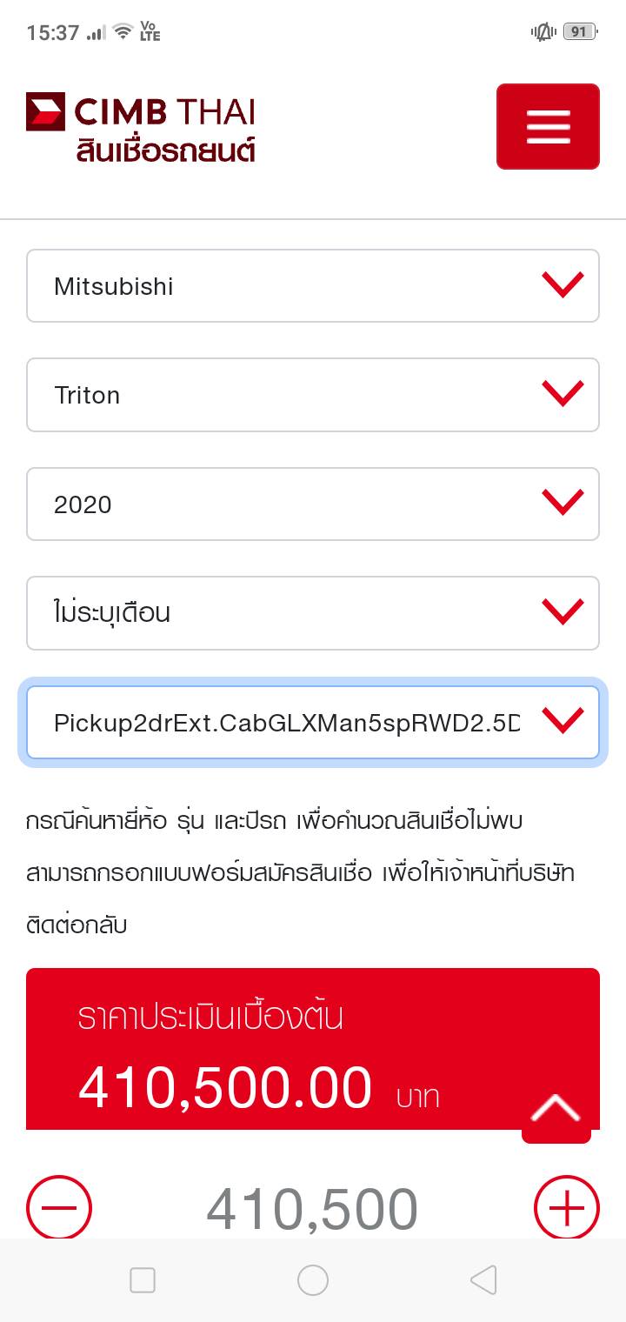Tap the 410,500 loan amount value
This screenshot has height=1322, width=626.
[x=312, y=1209]
